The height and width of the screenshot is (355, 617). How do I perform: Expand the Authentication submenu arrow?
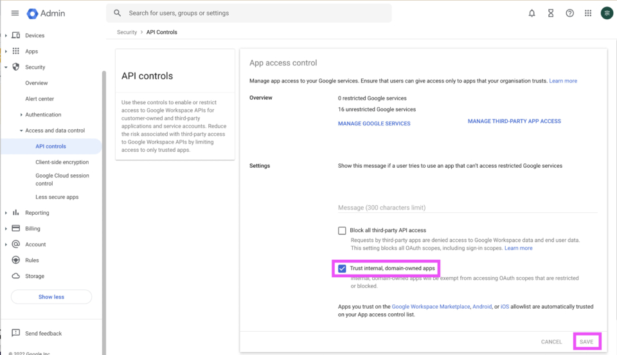point(21,114)
